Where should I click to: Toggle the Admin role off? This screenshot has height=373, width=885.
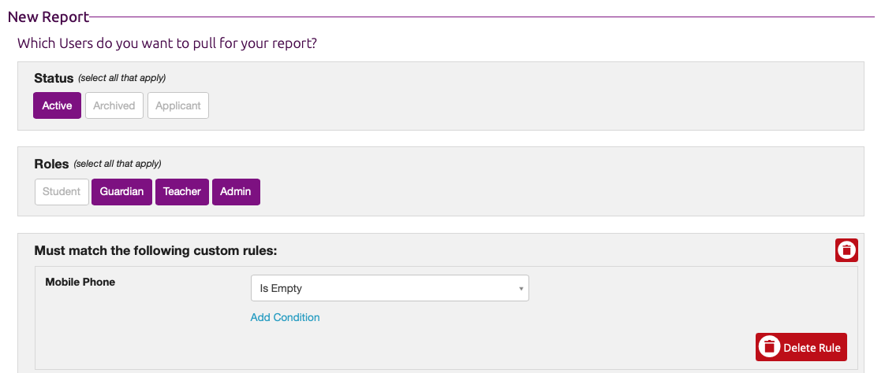click(x=236, y=191)
